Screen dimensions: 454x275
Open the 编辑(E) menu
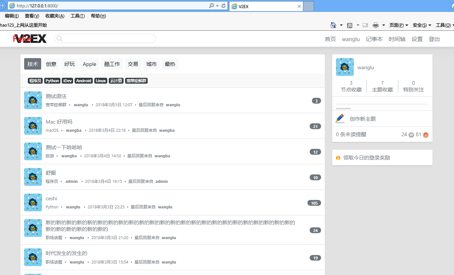12,16
